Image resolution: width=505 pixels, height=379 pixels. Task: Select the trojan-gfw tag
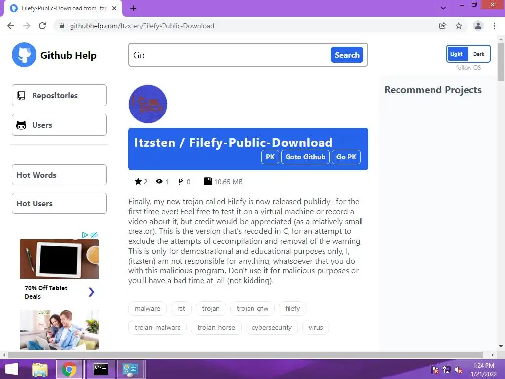(252, 308)
